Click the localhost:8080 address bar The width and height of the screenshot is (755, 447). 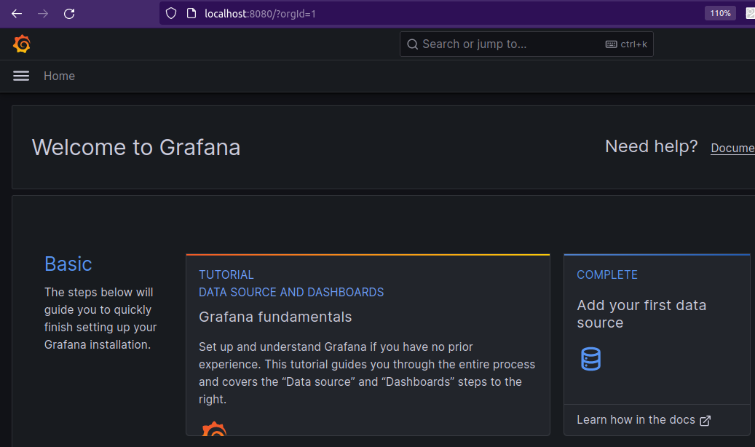pyautogui.click(x=433, y=14)
